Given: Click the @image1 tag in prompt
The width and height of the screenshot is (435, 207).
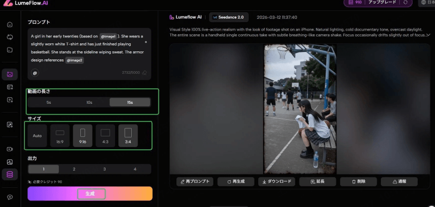Looking at the screenshot, I should pos(108,36).
